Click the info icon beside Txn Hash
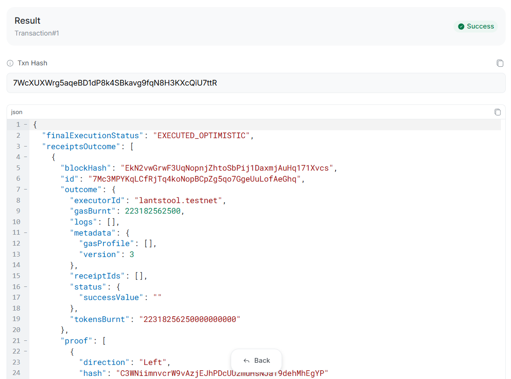Viewport: 511px width, 379px height. tap(10, 63)
